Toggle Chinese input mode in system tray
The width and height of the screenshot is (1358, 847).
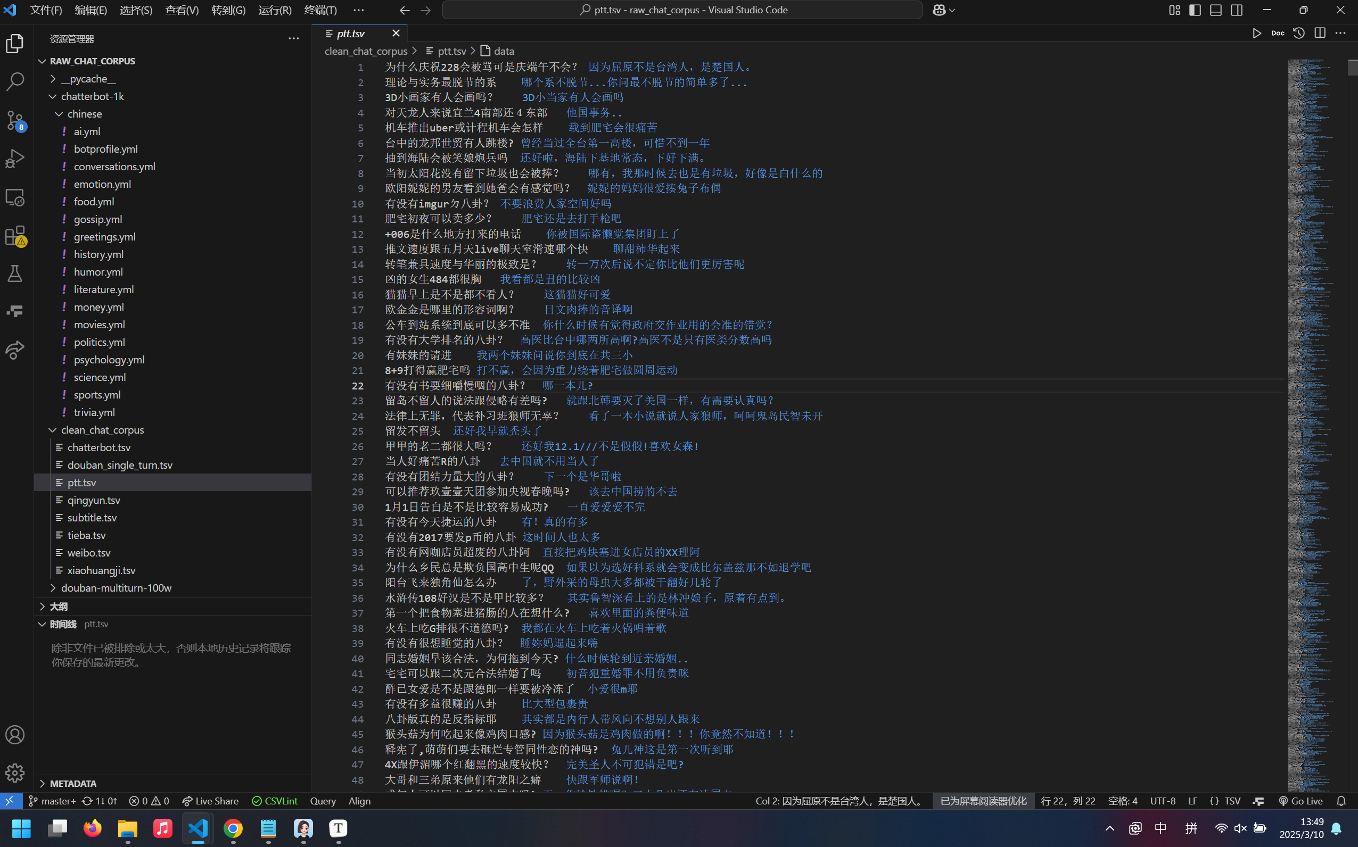point(1161,828)
